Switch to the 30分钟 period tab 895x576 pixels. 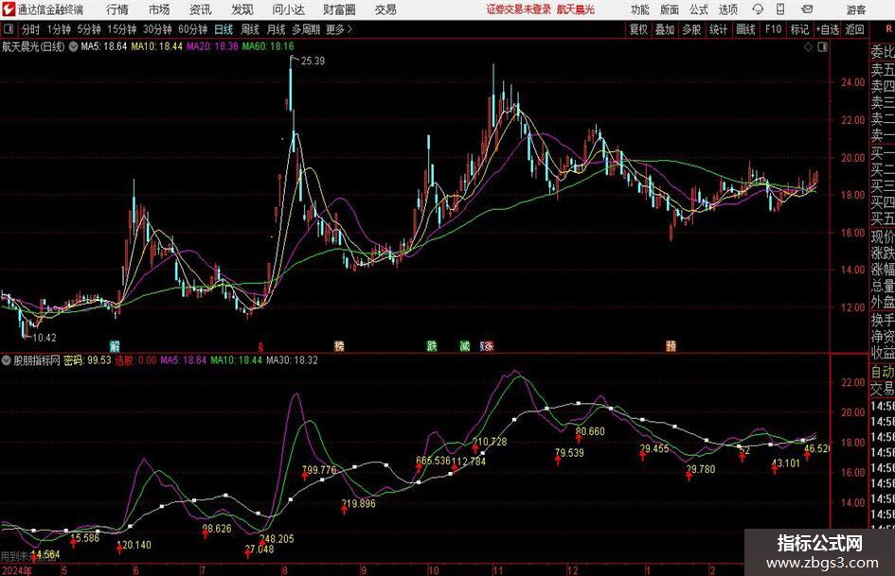(x=157, y=29)
